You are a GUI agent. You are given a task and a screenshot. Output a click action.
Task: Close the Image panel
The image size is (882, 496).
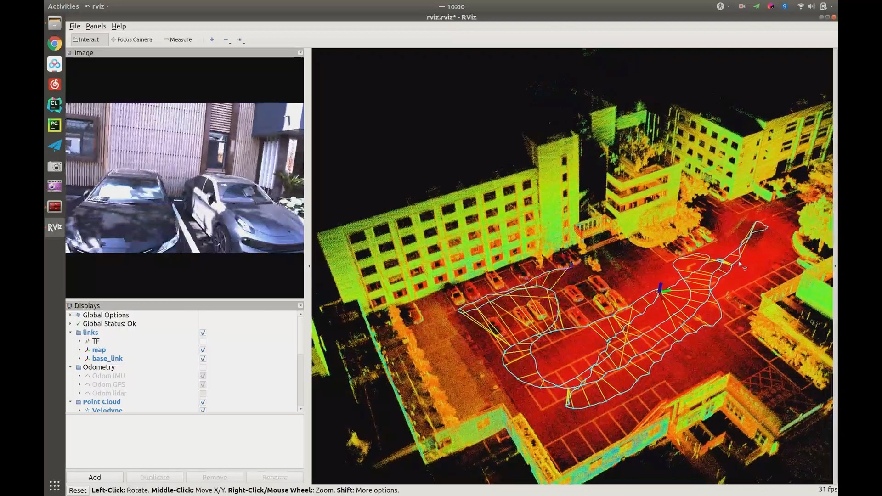[x=300, y=52]
